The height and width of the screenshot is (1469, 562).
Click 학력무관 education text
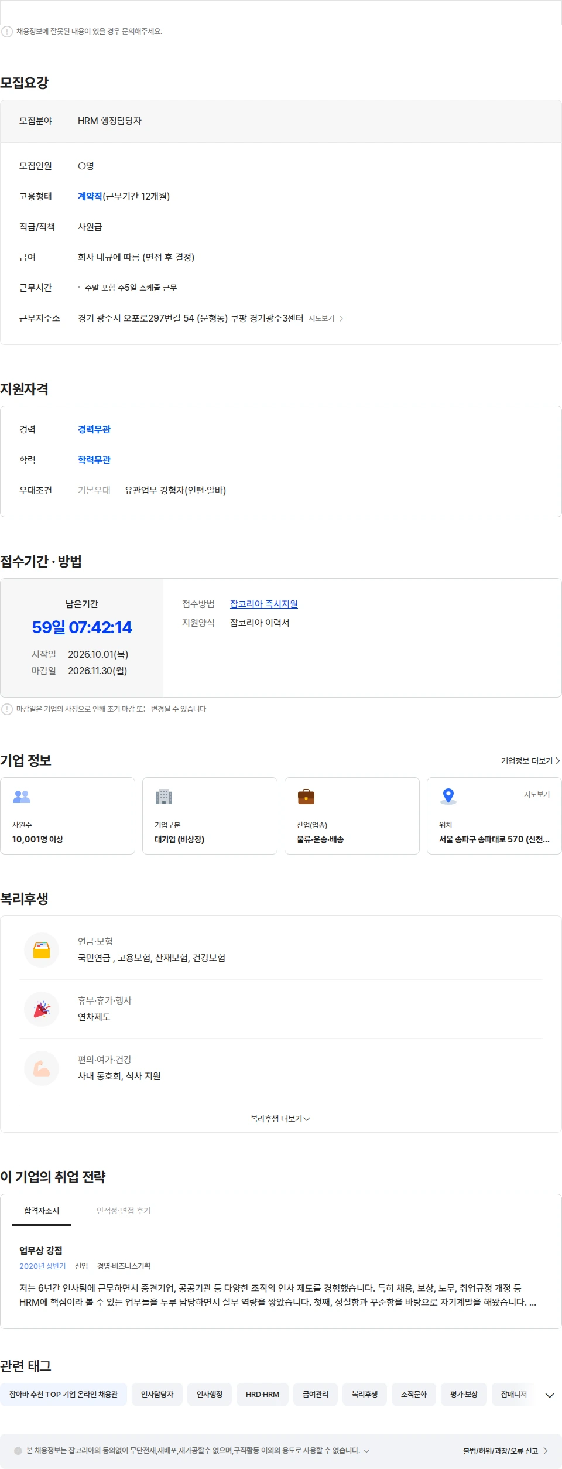click(x=94, y=460)
